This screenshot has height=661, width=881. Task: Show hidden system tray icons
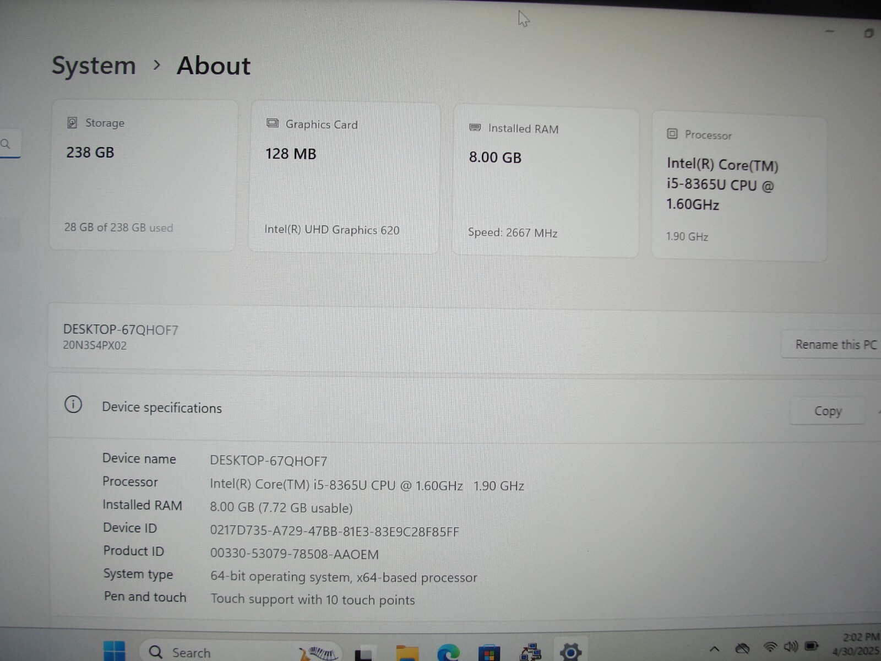tap(714, 648)
